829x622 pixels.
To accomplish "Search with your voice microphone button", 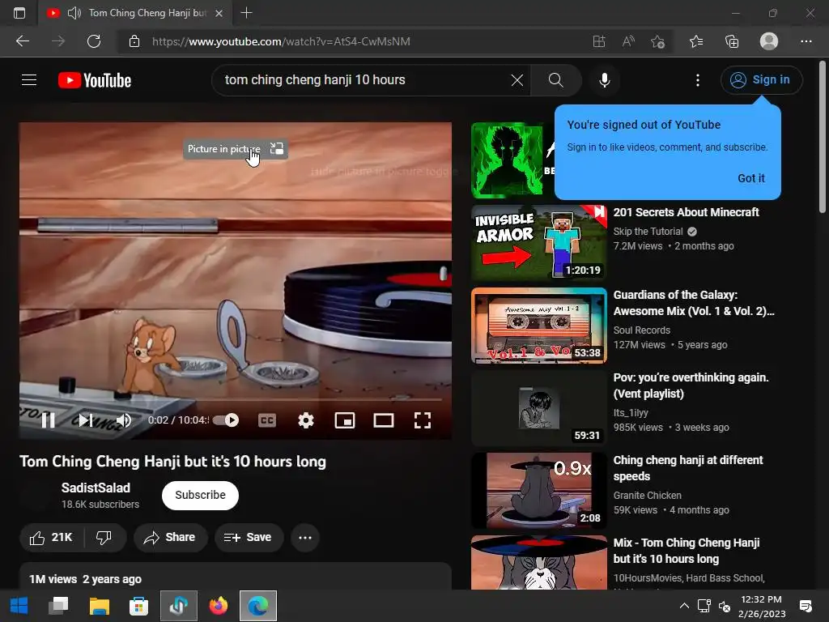I will click(x=604, y=80).
